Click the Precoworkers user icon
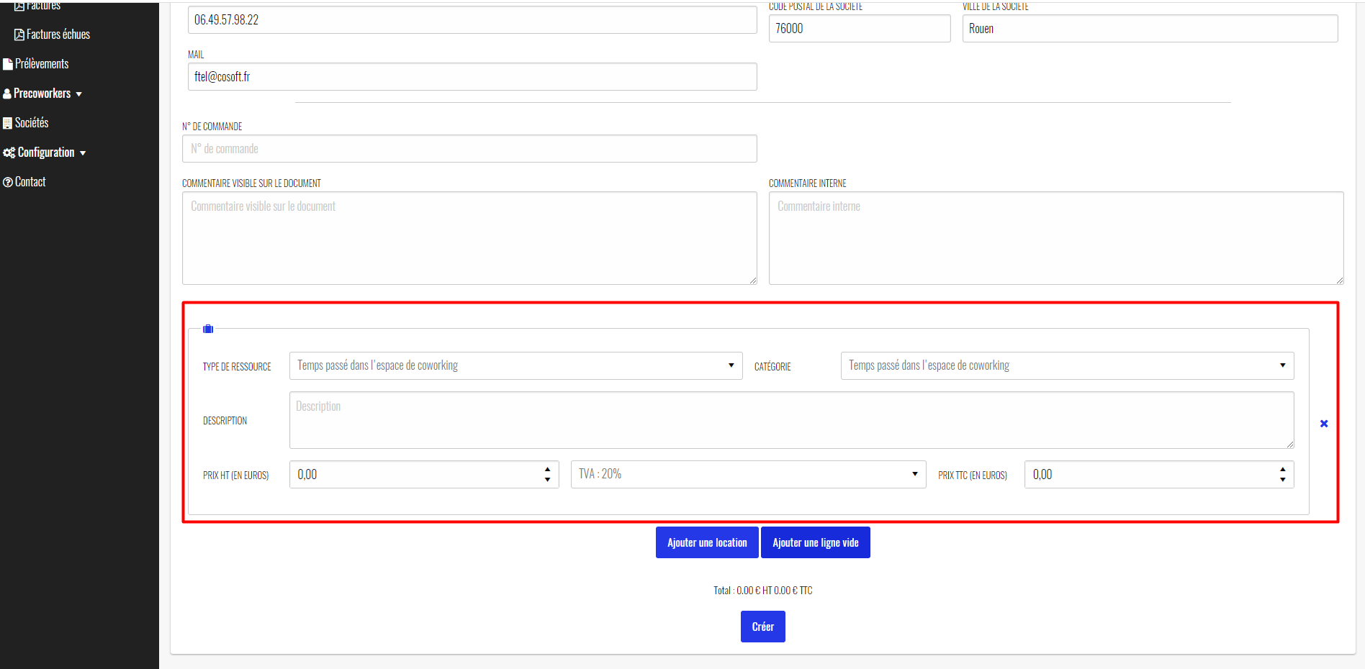This screenshot has width=1365, height=669. [x=7, y=94]
